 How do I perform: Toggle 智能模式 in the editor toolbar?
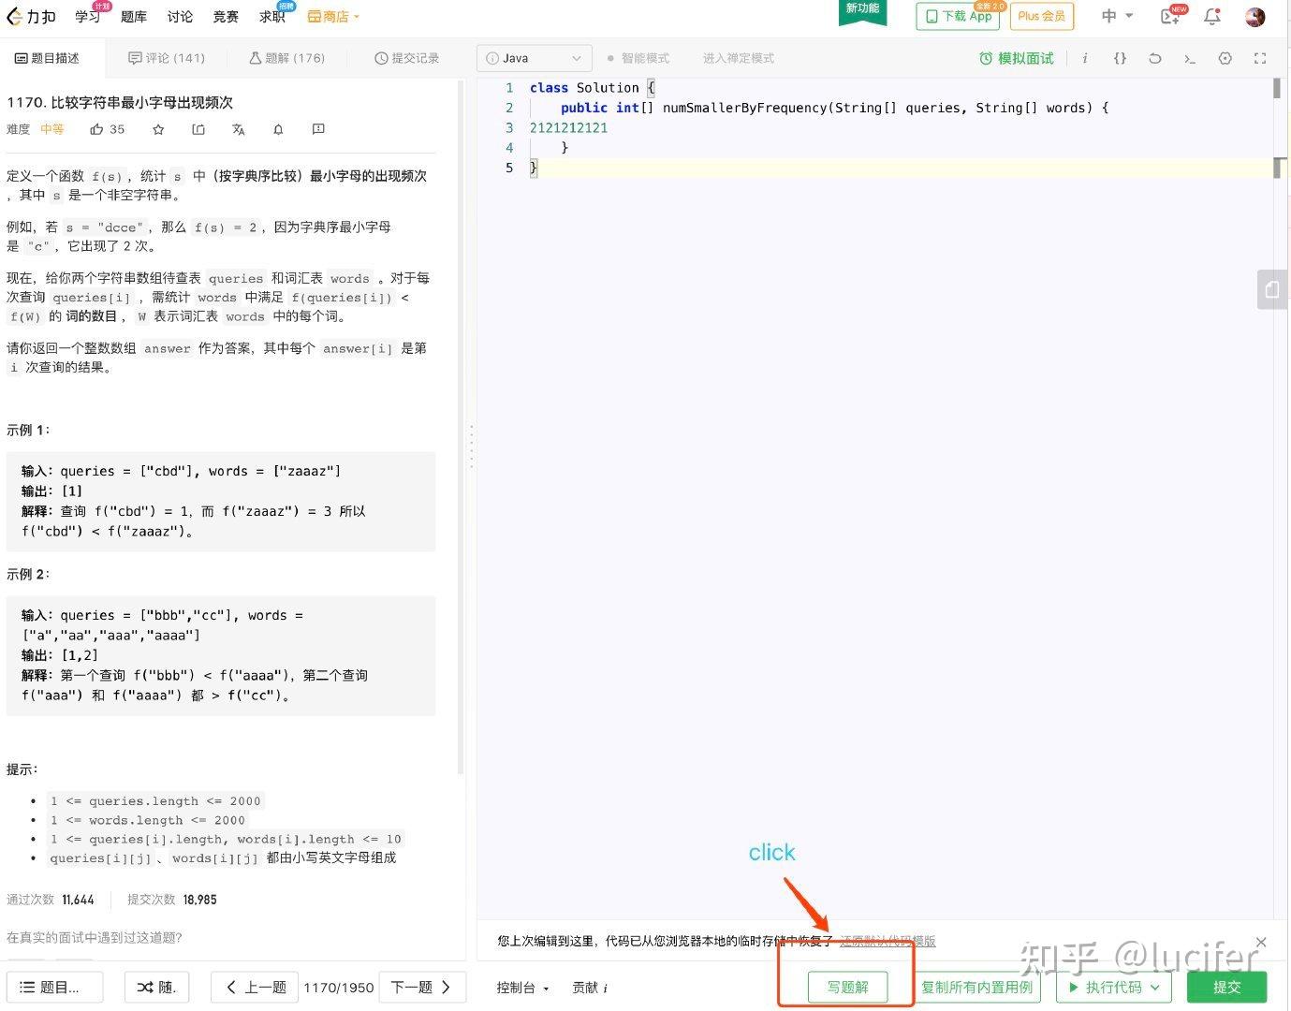point(645,58)
